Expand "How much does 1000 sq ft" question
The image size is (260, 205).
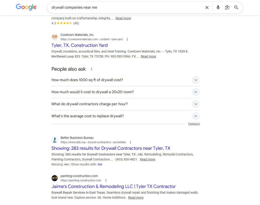point(196,80)
